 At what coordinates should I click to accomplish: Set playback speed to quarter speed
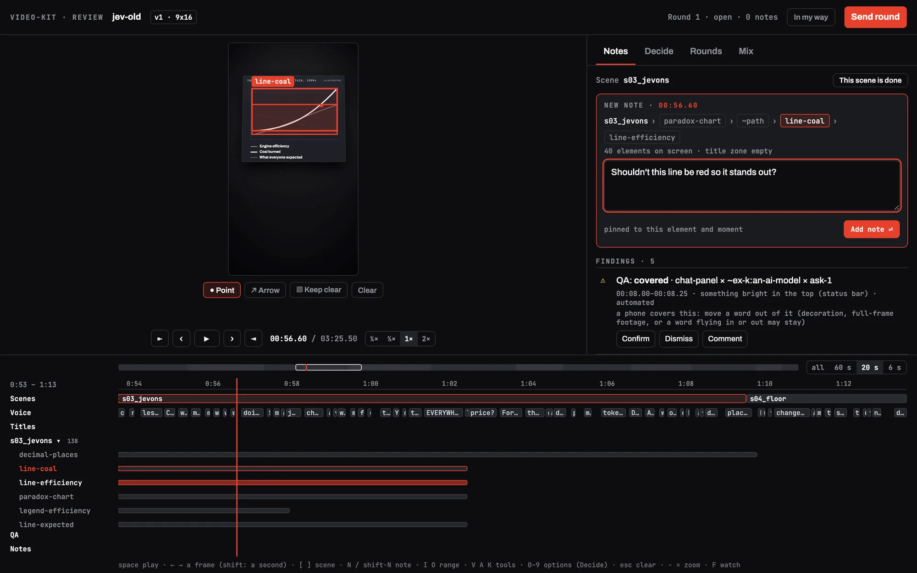click(374, 339)
